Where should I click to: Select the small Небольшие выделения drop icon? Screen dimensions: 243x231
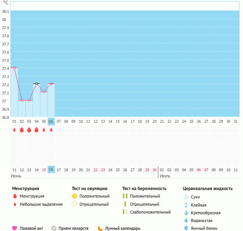15,205
